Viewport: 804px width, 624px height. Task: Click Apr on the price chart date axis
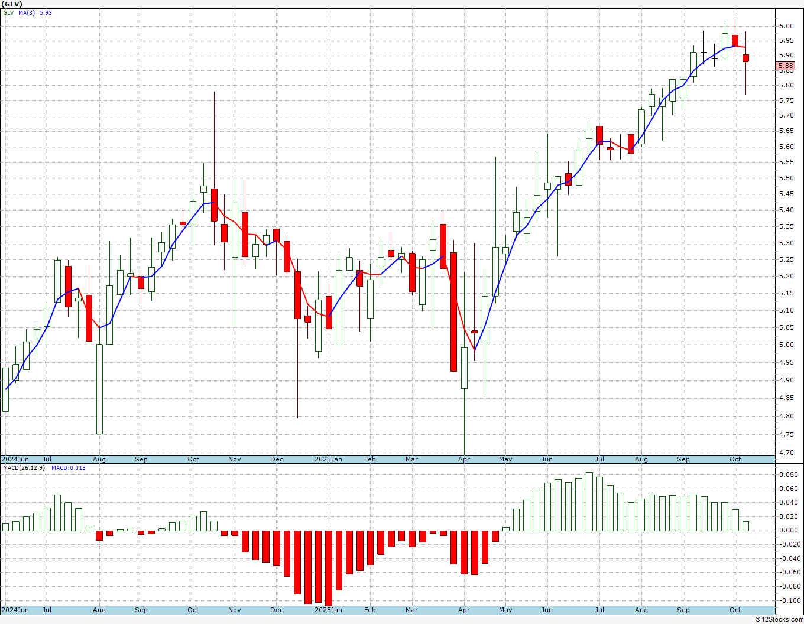click(x=464, y=459)
